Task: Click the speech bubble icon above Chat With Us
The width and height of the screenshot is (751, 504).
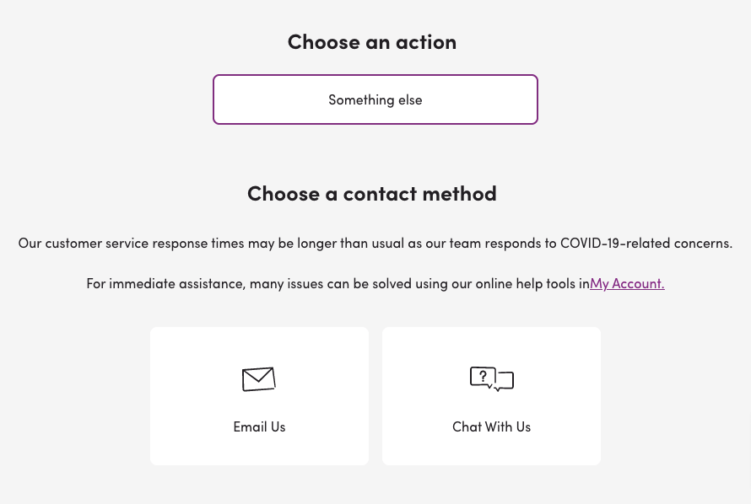Action: [492, 379]
